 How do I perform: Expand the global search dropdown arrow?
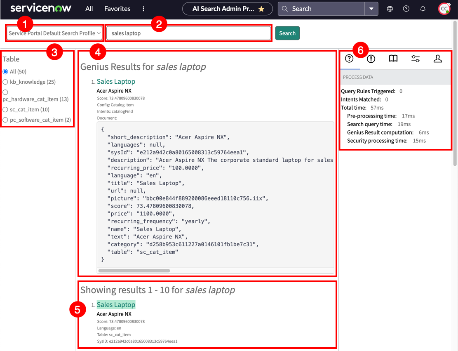point(371,9)
